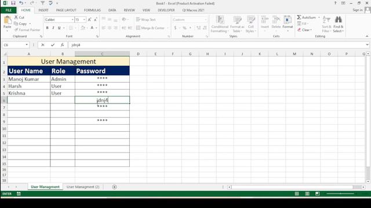Click the Admin role cell
This screenshot has width=371, height=208.
63,79
